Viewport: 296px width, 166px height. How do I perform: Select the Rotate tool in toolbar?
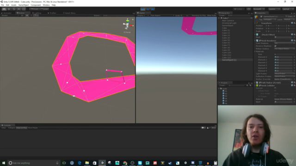14,9
